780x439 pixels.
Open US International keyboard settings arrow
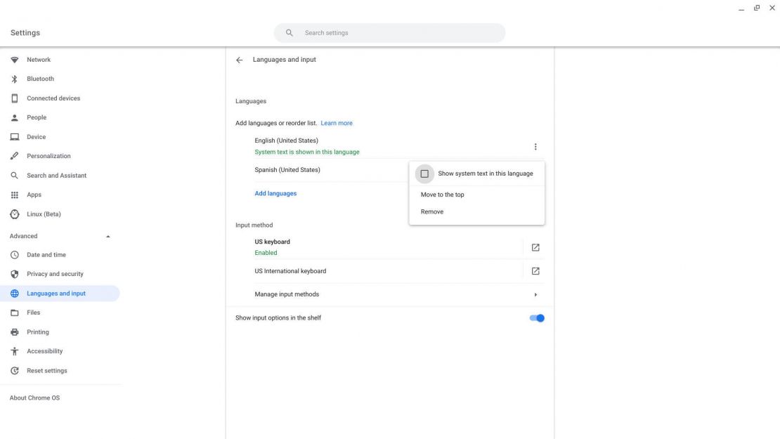pos(536,270)
